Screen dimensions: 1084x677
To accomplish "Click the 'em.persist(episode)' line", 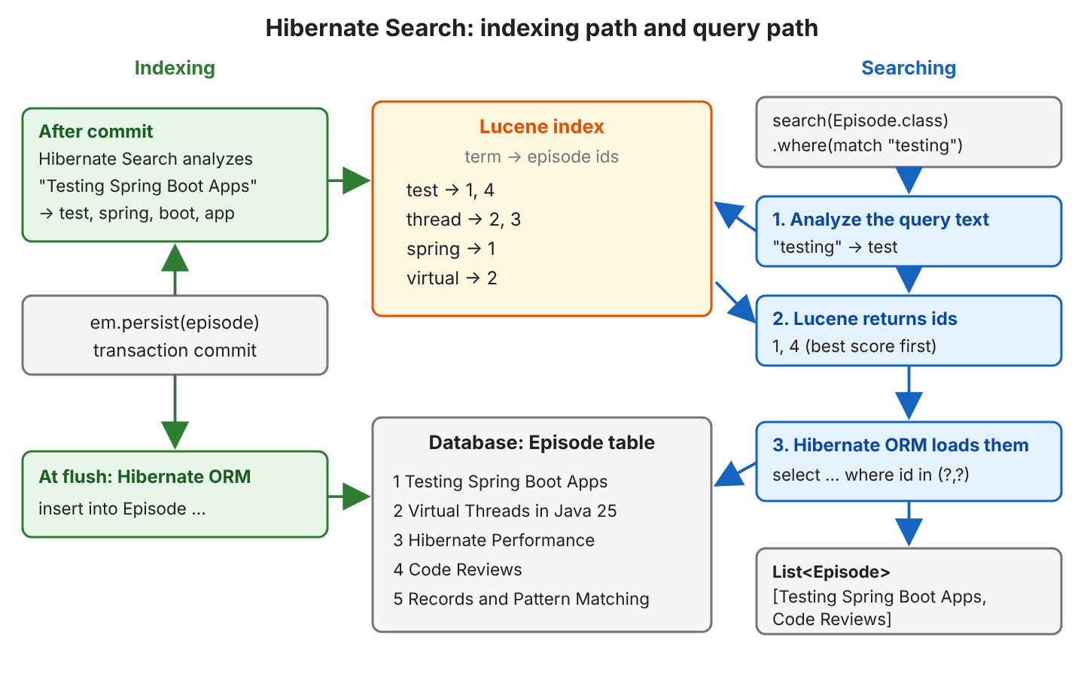I will pos(175,323).
